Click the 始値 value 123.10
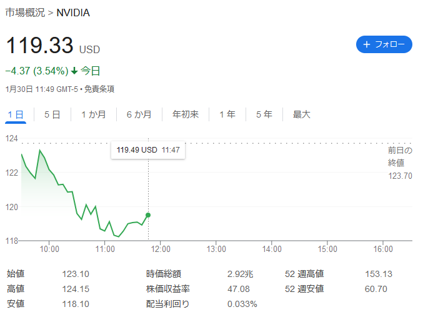 (76, 274)
